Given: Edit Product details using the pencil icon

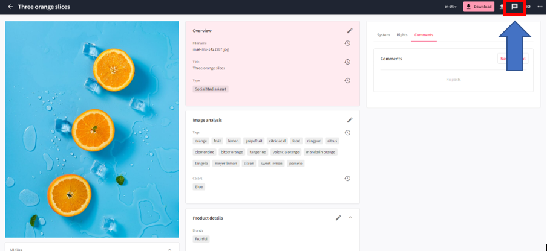Looking at the screenshot, I should click(x=338, y=218).
